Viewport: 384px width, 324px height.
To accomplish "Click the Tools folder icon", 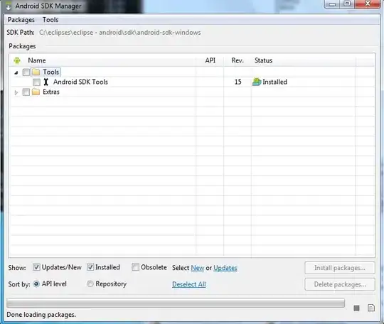I will coord(36,72).
